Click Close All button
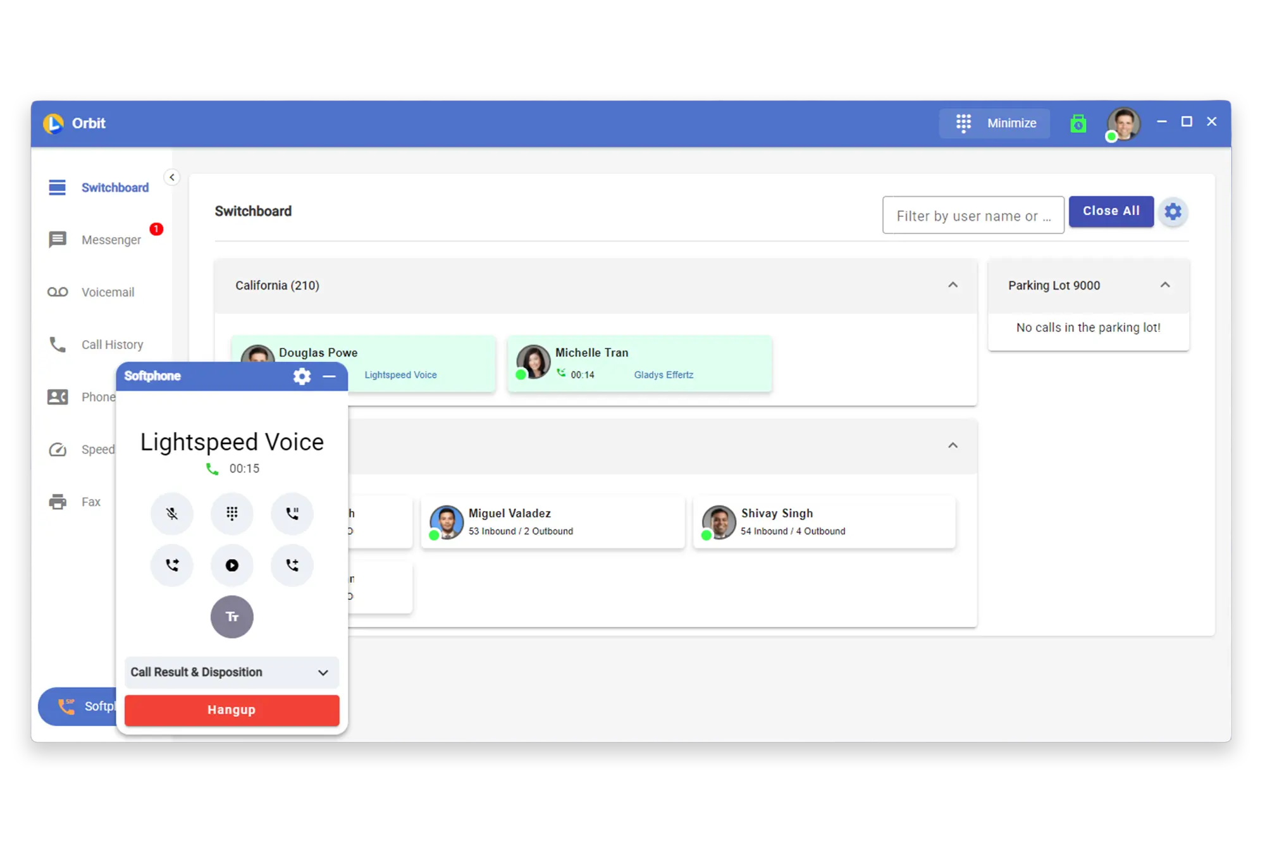Image resolution: width=1265 pixels, height=843 pixels. click(x=1111, y=211)
